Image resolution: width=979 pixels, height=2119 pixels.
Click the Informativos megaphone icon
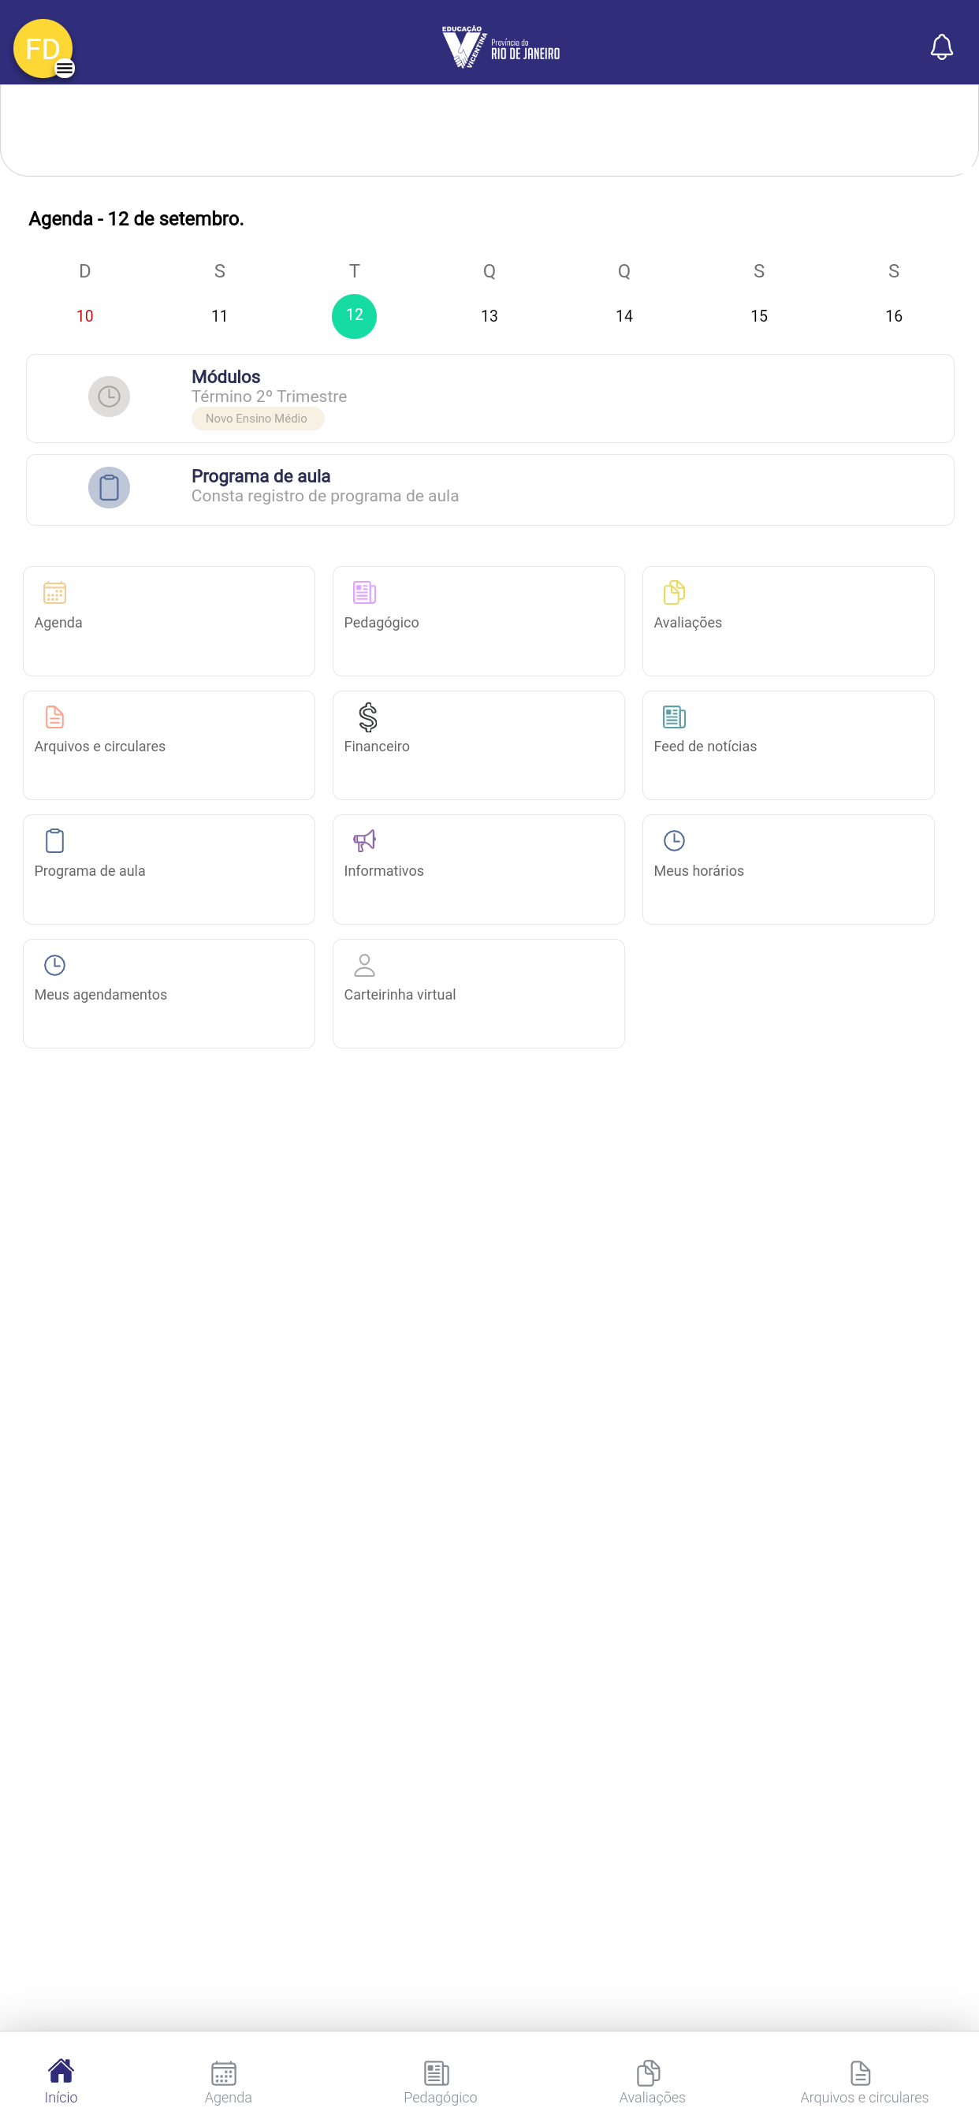tap(364, 840)
